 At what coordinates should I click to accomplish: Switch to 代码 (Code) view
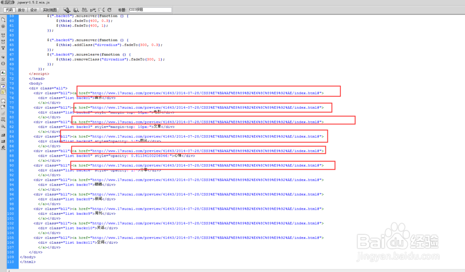point(9,10)
